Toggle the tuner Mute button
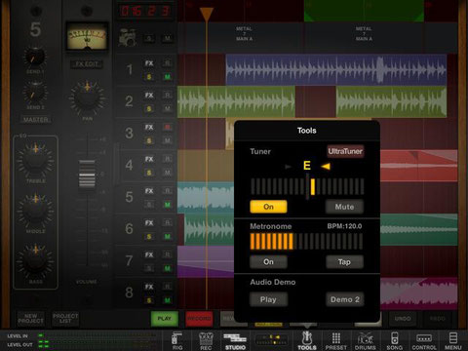Image resolution: width=468 pixels, height=351 pixels. 344,207
